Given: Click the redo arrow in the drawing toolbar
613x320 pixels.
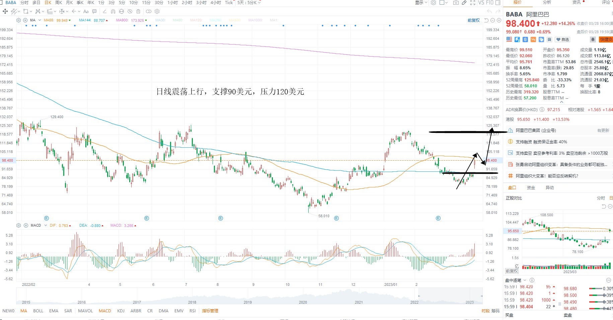Looking at the screenshot, I should [498, 11].
